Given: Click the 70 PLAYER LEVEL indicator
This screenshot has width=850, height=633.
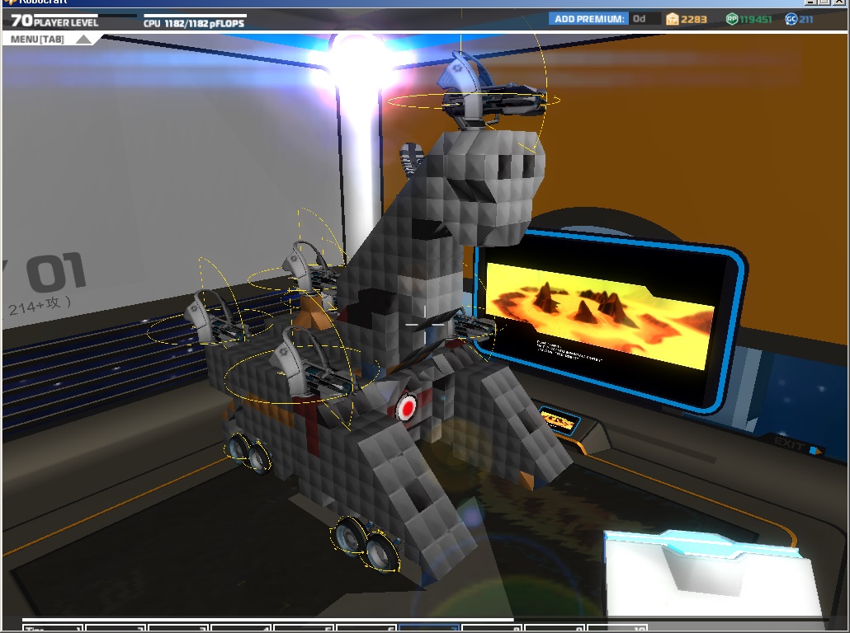Looking at the screenshot, I should click(54, 21).
